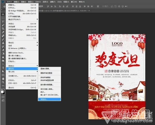Select the Horizontal Type tool
This screenshot has height=125, width=155.
(x=3, y=68)
